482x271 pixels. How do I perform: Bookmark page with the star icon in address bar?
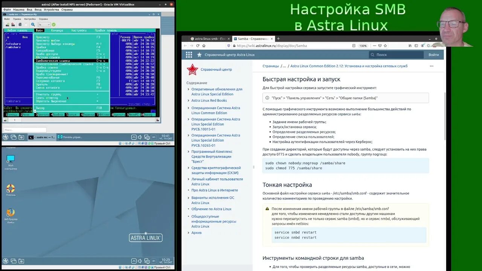(x=385, y=46)
